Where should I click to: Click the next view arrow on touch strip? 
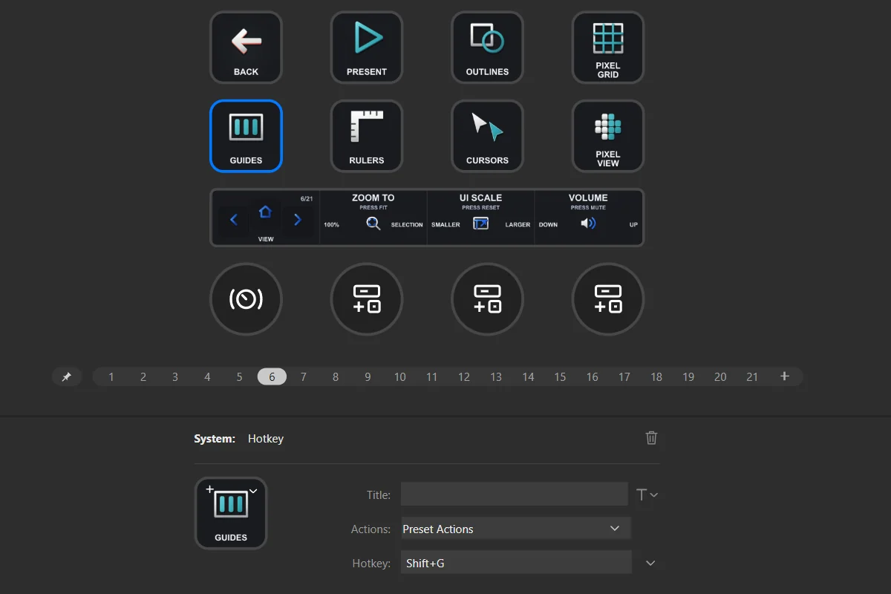tap(297, 220)
